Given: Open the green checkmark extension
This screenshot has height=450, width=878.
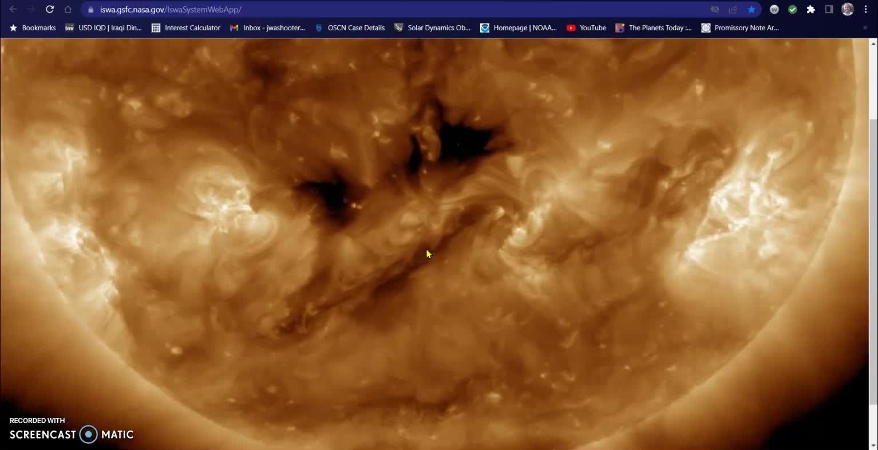Looking at the screenshot, I should tap(793, 9).
